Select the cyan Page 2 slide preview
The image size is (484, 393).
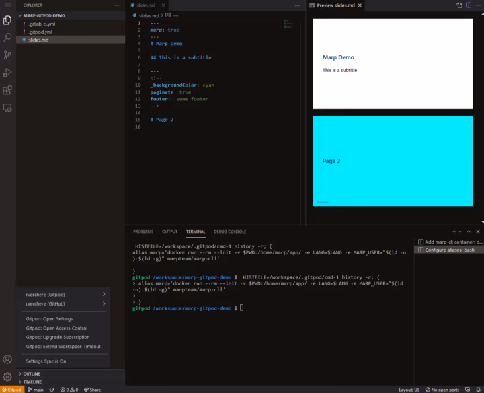pos(392,161)
